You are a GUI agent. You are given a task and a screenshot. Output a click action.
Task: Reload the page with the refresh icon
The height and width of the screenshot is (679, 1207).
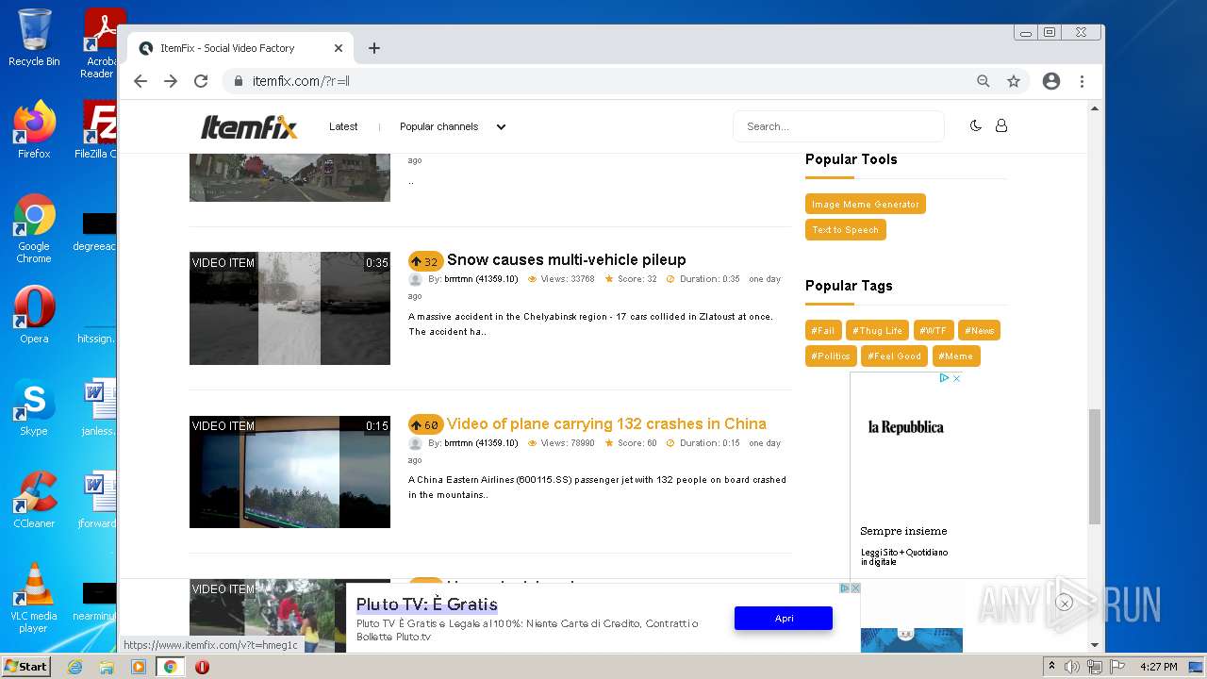coord(201,81)
